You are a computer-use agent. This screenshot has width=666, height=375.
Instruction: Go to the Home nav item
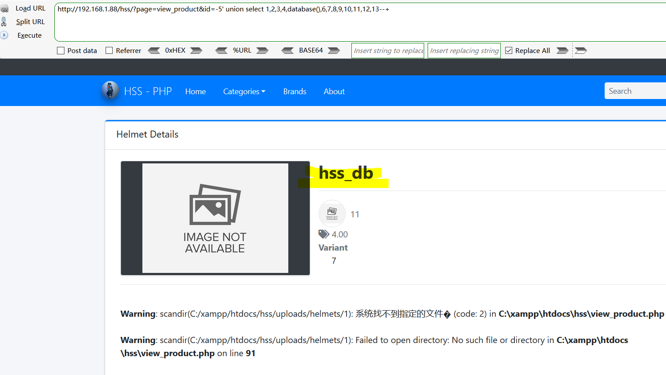(x=195, y=92)
